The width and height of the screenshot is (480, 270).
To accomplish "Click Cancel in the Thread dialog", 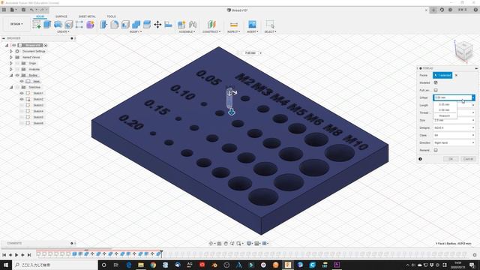I will [x=468, y=159].
